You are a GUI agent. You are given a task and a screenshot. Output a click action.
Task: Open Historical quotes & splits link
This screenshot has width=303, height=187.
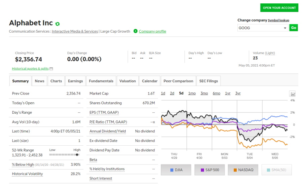click(30, 69)
